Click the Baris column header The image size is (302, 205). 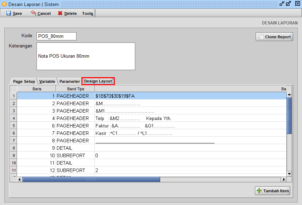point(36,89)
